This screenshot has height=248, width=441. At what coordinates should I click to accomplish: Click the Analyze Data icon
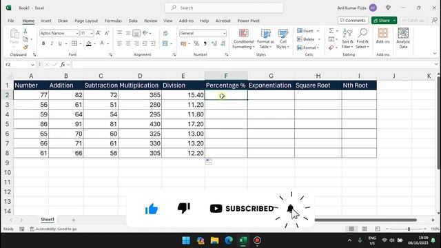[403, 39]
